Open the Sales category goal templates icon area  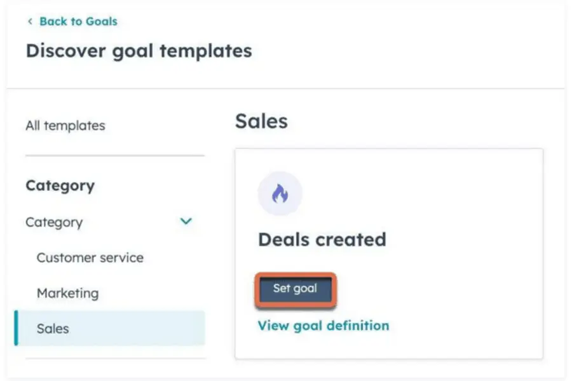(280, 193)
